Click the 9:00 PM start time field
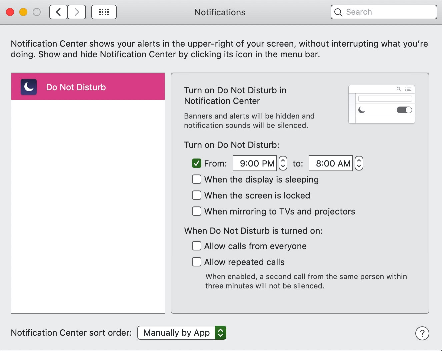The image size is (442, 351). click(255, 163)
